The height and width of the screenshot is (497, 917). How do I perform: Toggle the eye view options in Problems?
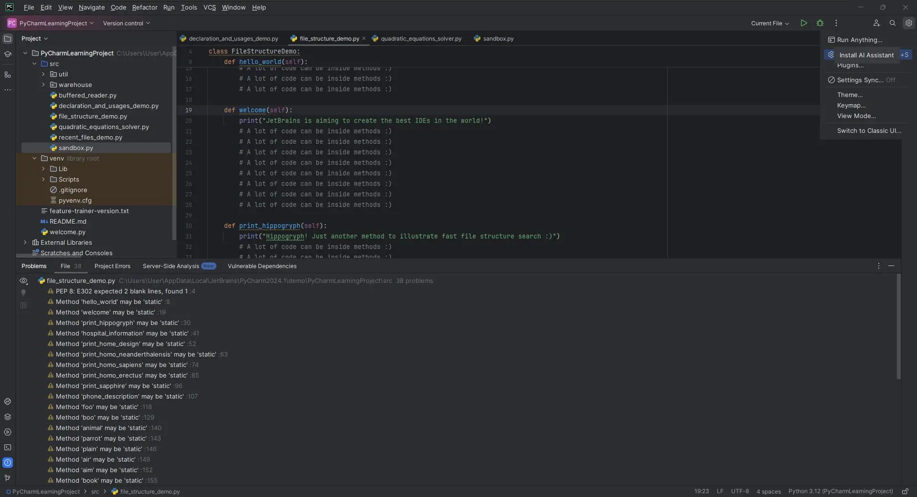23,281
